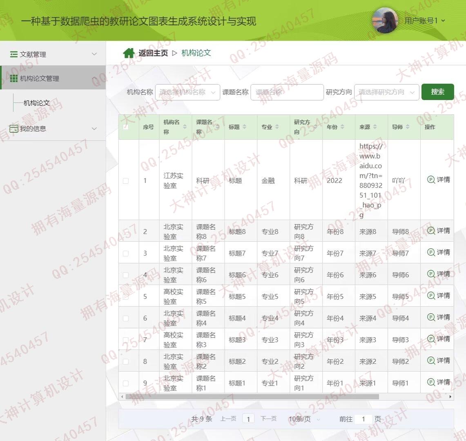The width and height of the screenshot is (466, 441).
Task: Sort by 机构名称 column arrows
Action: click(x=185, y=127)
